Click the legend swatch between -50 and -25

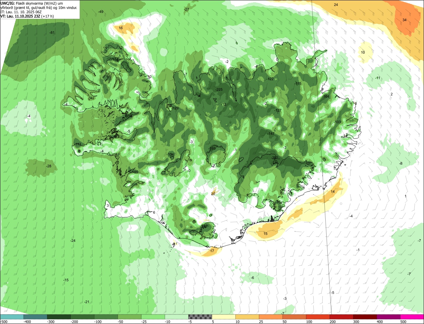130,317
